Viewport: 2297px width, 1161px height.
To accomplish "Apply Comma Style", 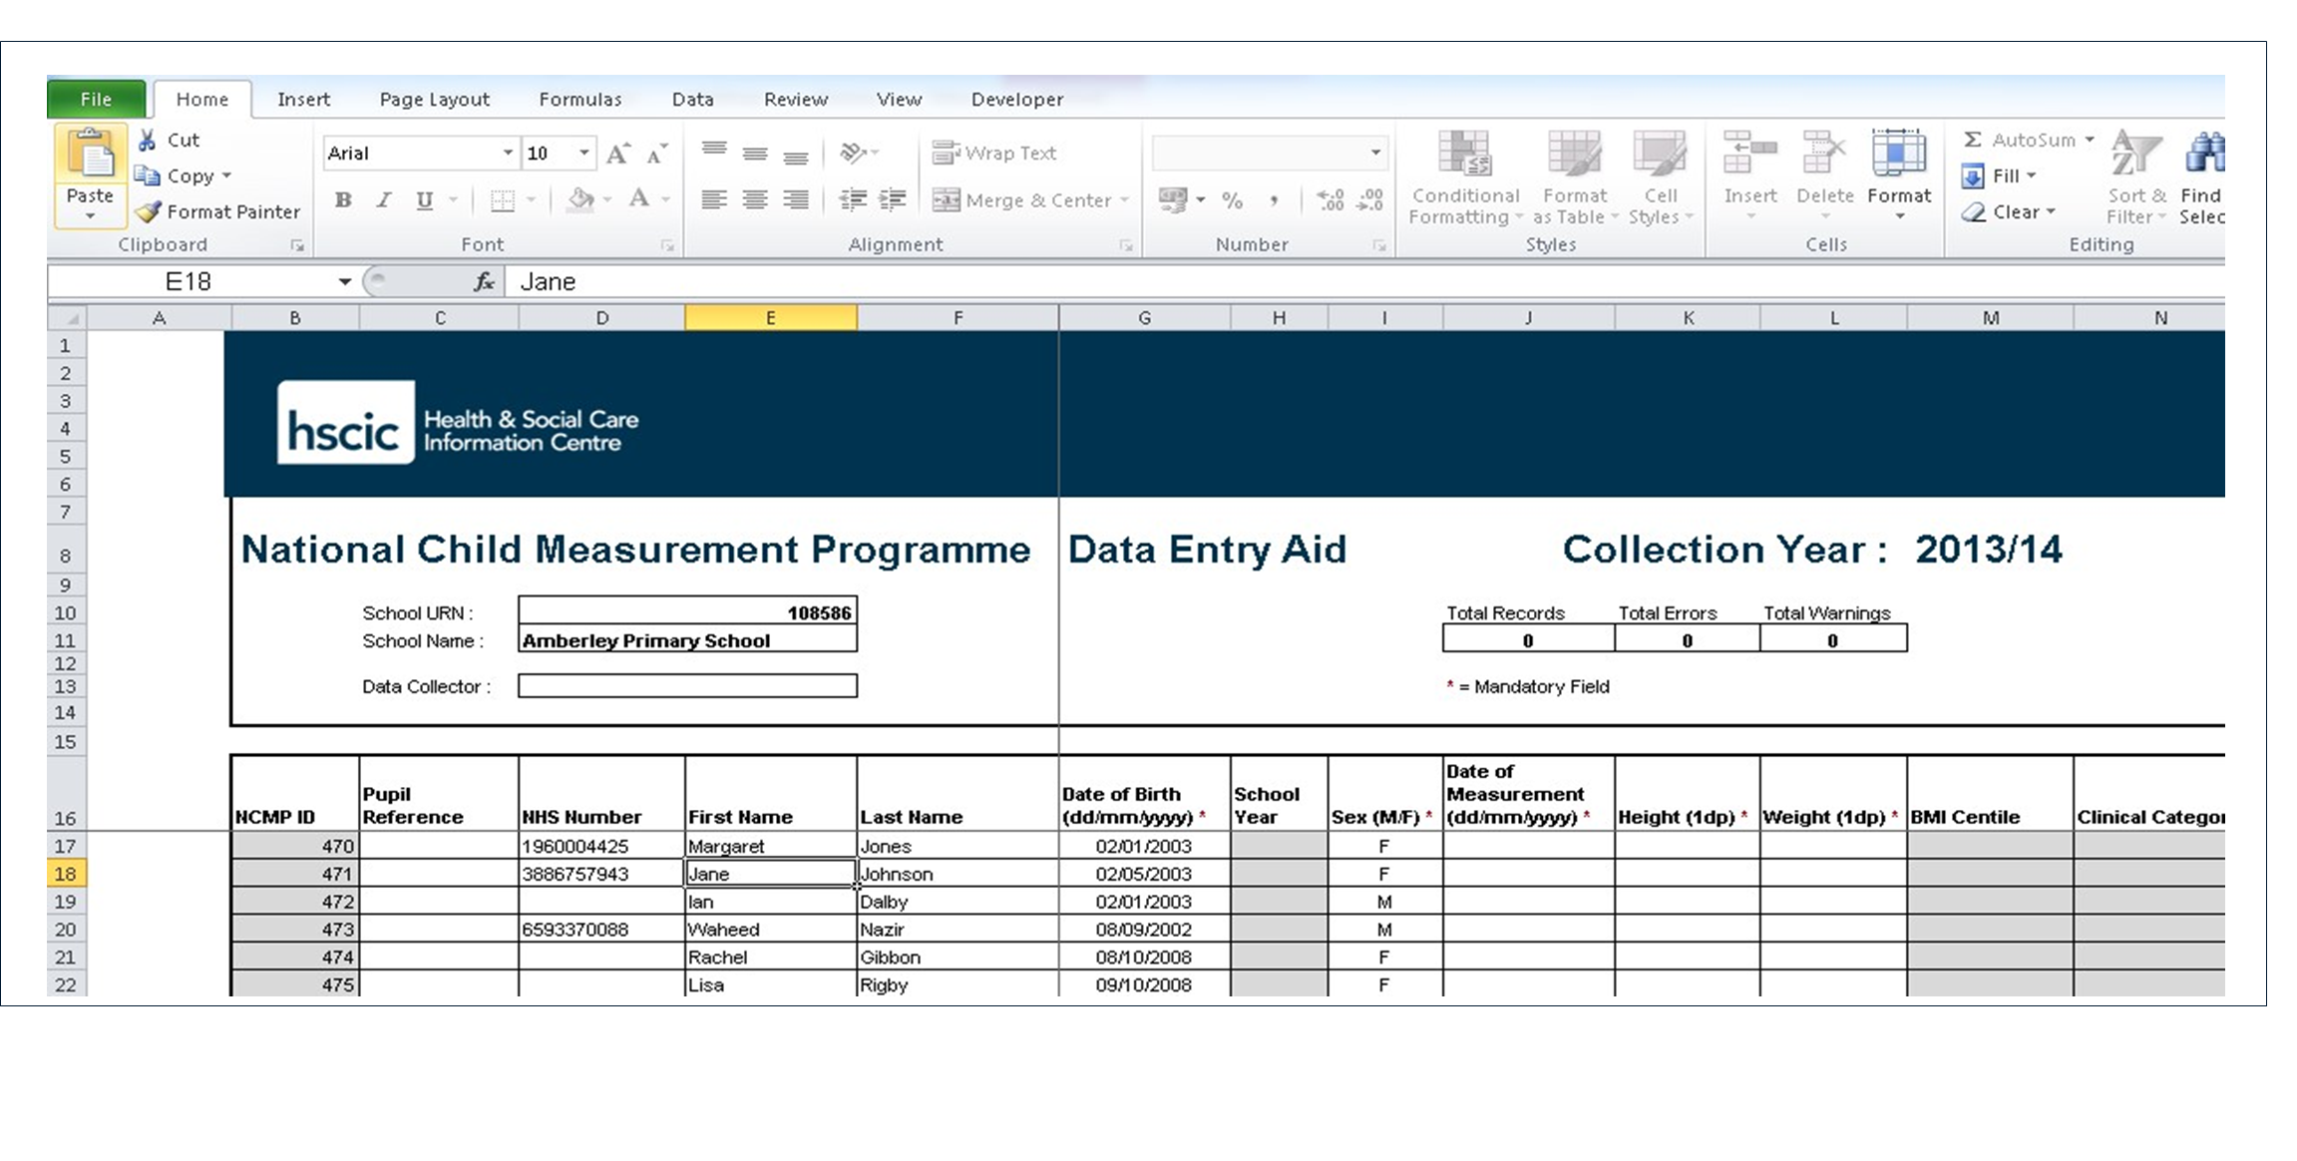I will coord(1274,200).
